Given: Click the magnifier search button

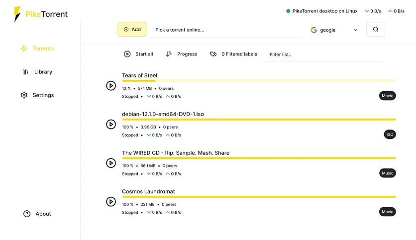Looking at the screenshot, I should 375,29.
